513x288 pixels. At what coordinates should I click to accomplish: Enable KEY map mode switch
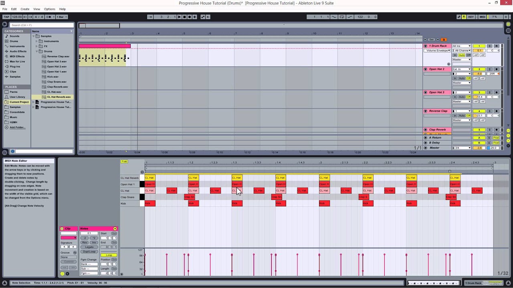click(x=471, y=17)
